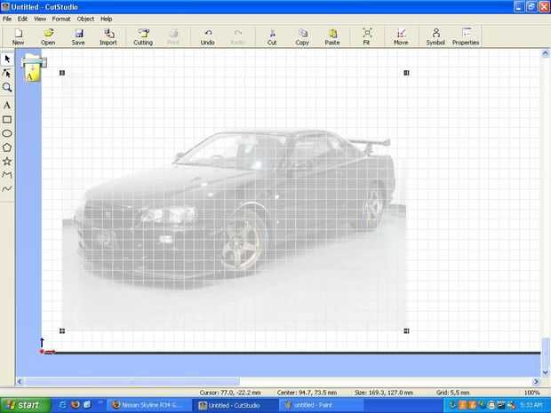Open a file with the Open icon
Viewport: 551px width, 413px height.
click(48, 36)
